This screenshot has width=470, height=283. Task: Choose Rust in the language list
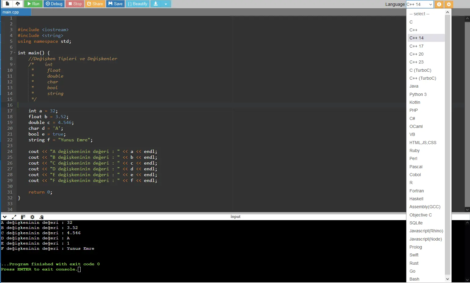[x=414, y=263]
